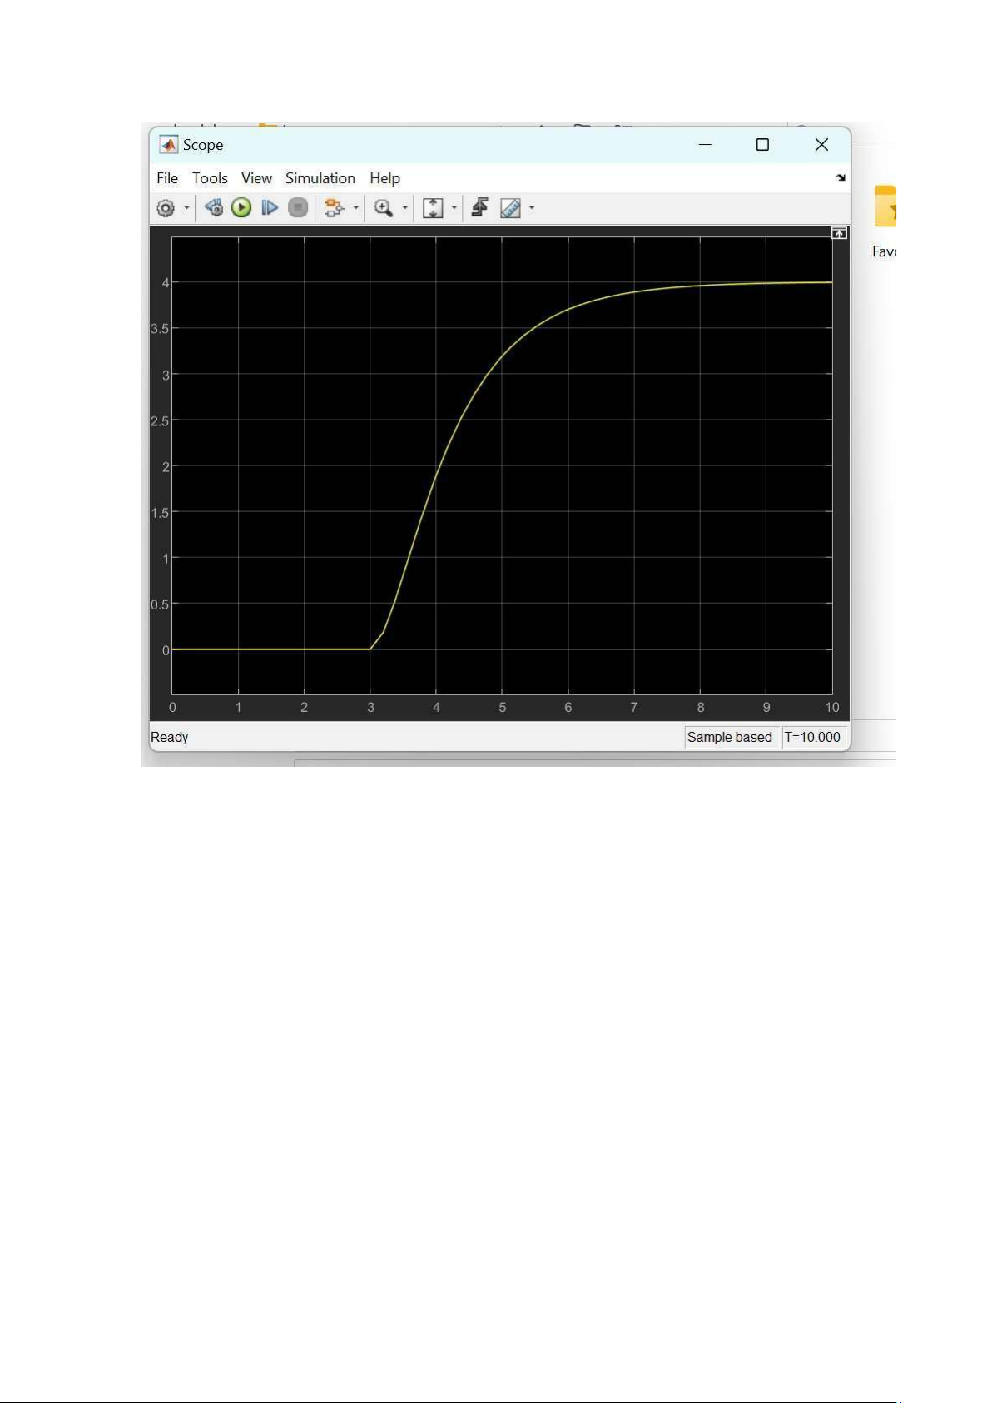Toggle the Cursor Measurements ruler icon
This screenshot has width=992, height=1403.
click(x=510, y=208)
